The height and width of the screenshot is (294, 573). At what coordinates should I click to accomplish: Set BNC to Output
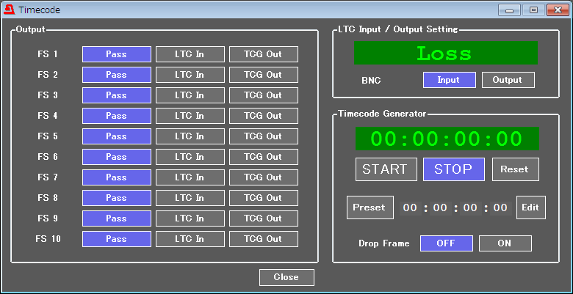pyautogui.click(x=508, y=80)
